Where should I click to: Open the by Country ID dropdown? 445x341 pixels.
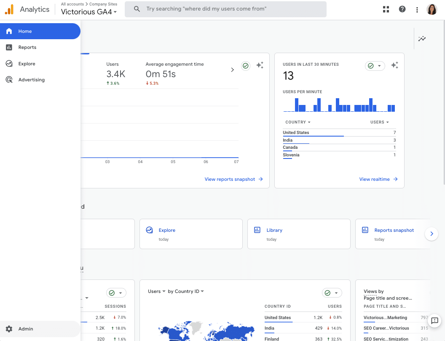186,291
